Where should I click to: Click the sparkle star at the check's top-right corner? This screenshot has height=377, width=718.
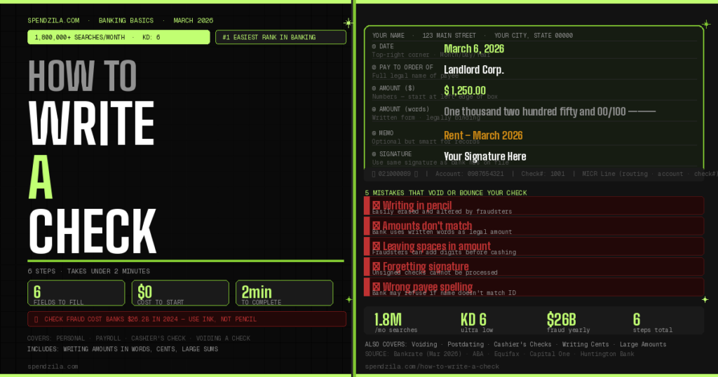[x=703, y=23]
